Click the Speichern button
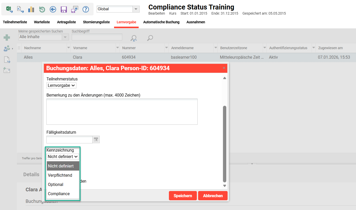Image resolution: width=356 pixels, height=210 pixels. point(183,196)
